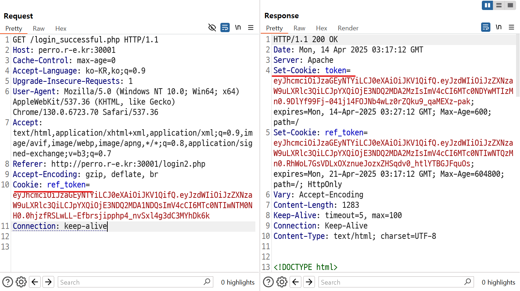The width and height of the screenshot is (520, 291).
Task: Click Set-Cookie ref_token header name
Action: coord(321,132)
